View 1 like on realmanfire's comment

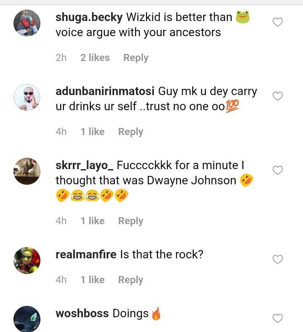point(93,280)
